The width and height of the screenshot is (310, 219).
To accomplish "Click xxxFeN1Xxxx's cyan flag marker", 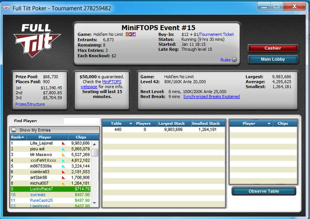I will [63, 160].
